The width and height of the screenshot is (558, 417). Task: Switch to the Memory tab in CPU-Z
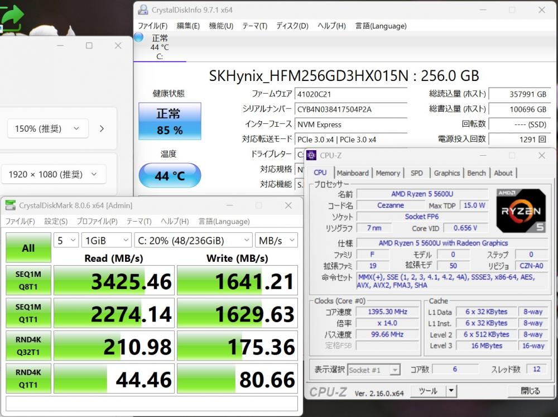coord(388,173)
